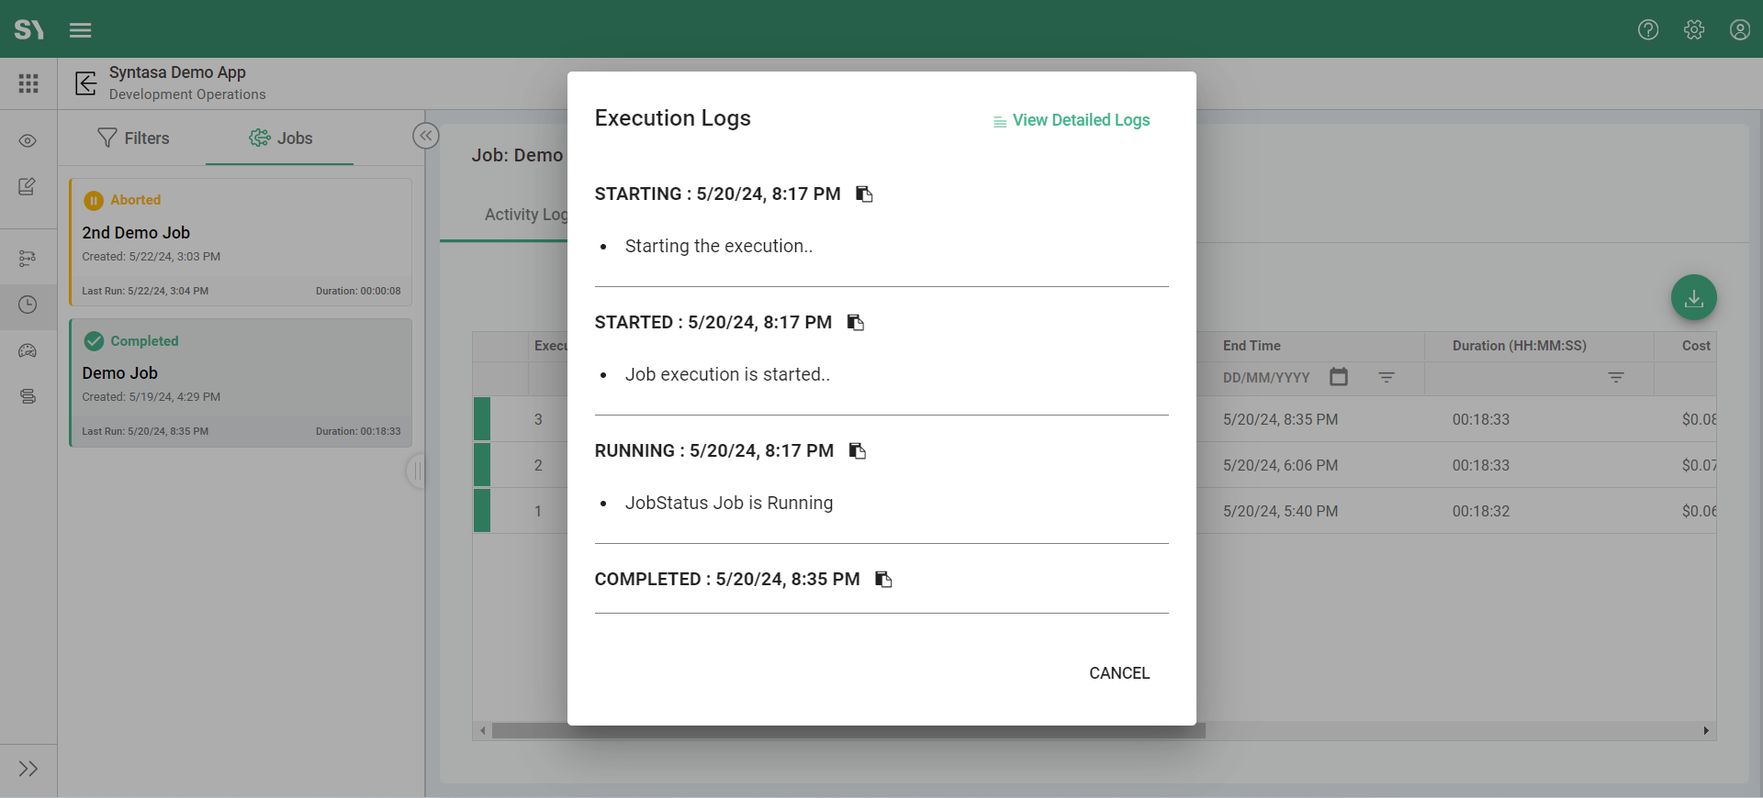
Task: Expand the bottom sidebar chevrons
Action: click(28, 769)
